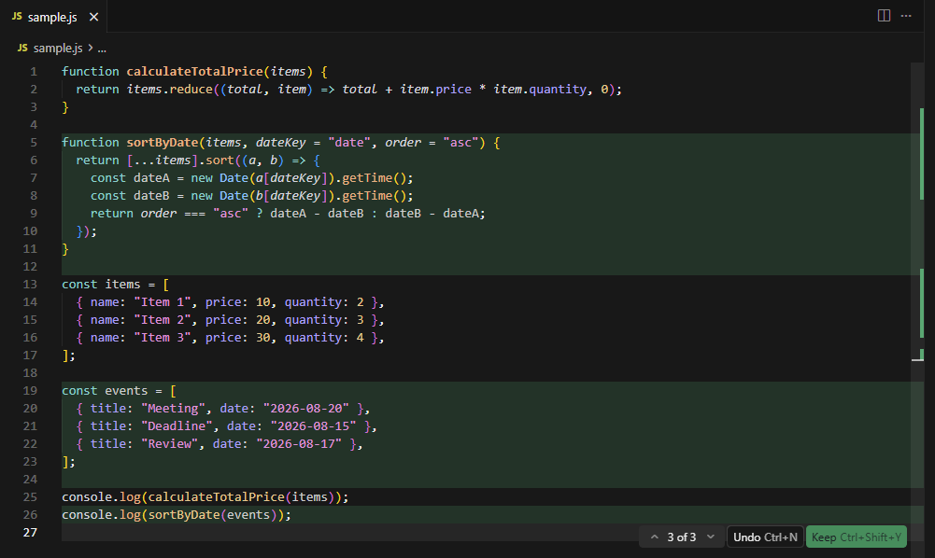Click 'reduce' on line 2
Screen dimensions: 935x558
[191, 90]
